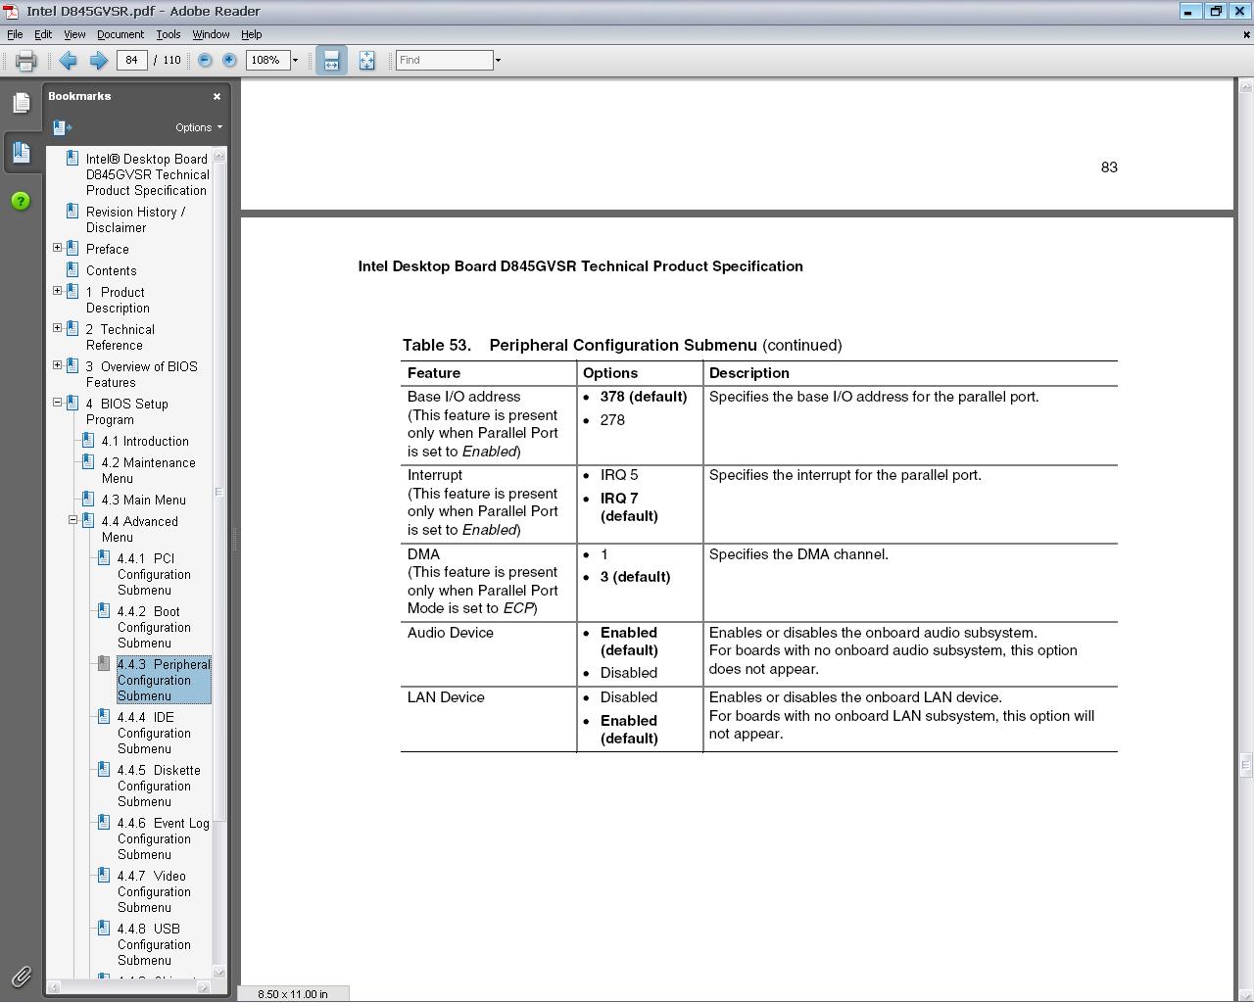This screenshot has width=1254, height=1003.
Task: Click the new bookmark options icon
Action: [x=62, y=127]
